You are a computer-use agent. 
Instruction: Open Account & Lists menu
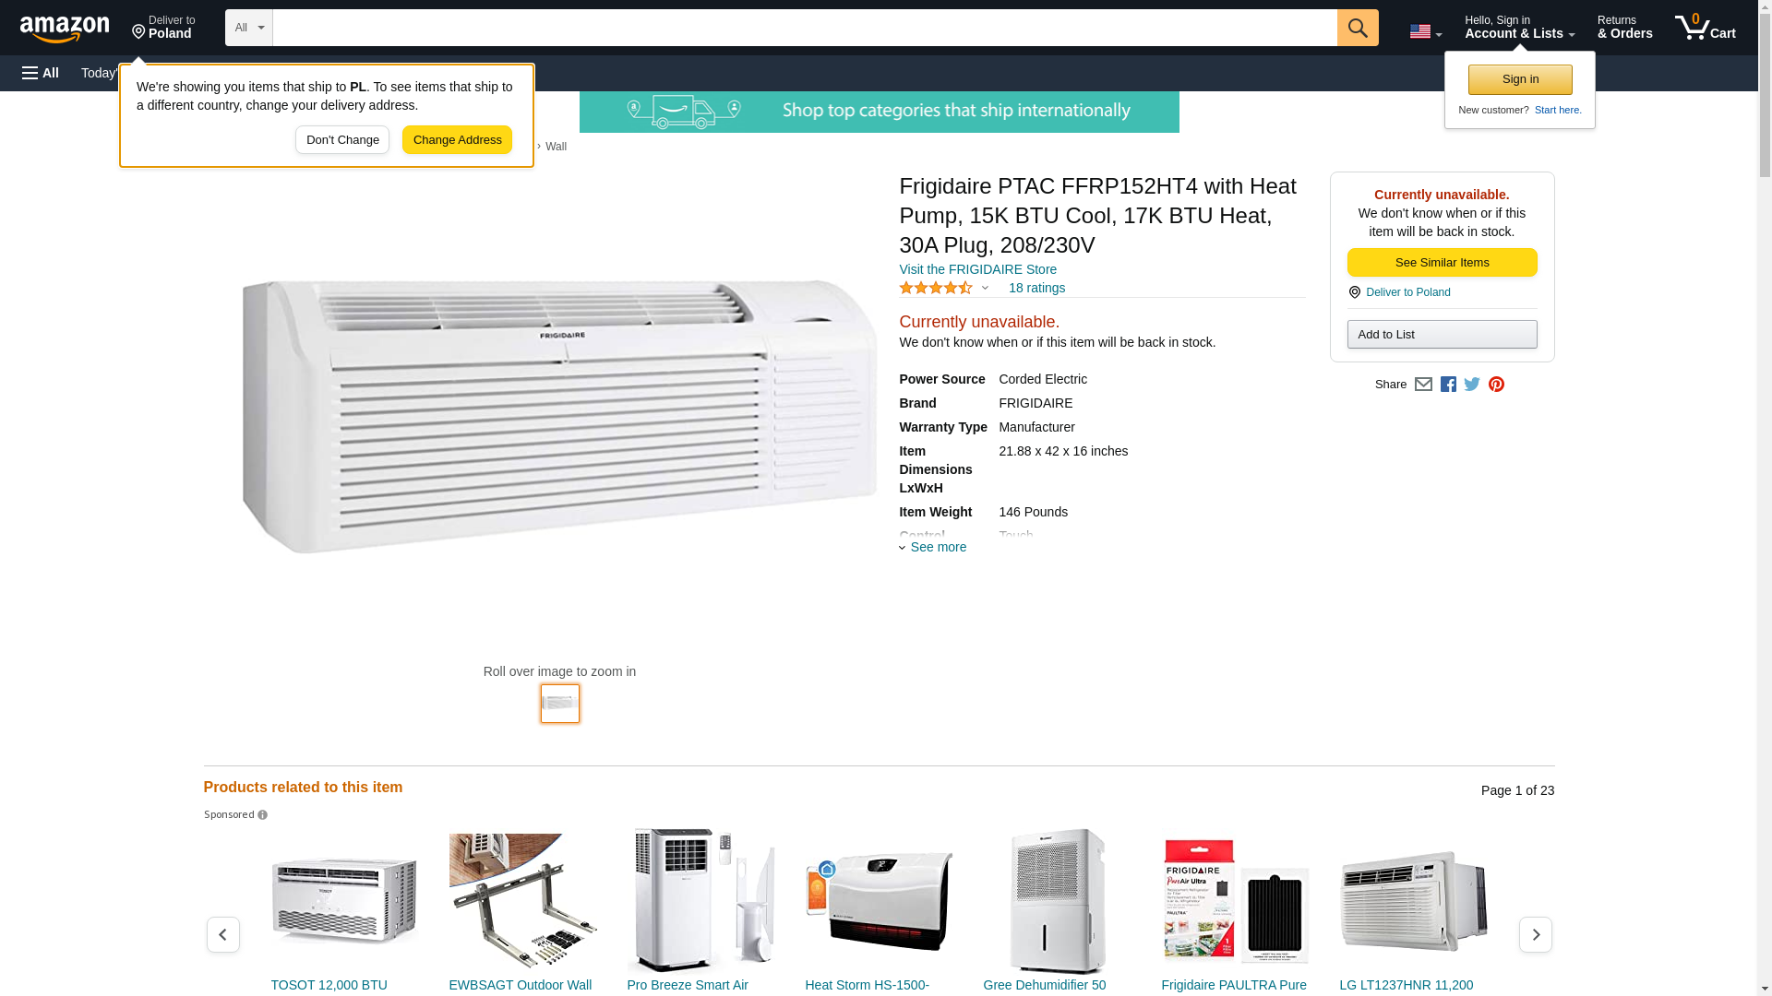pos(1519,28)
